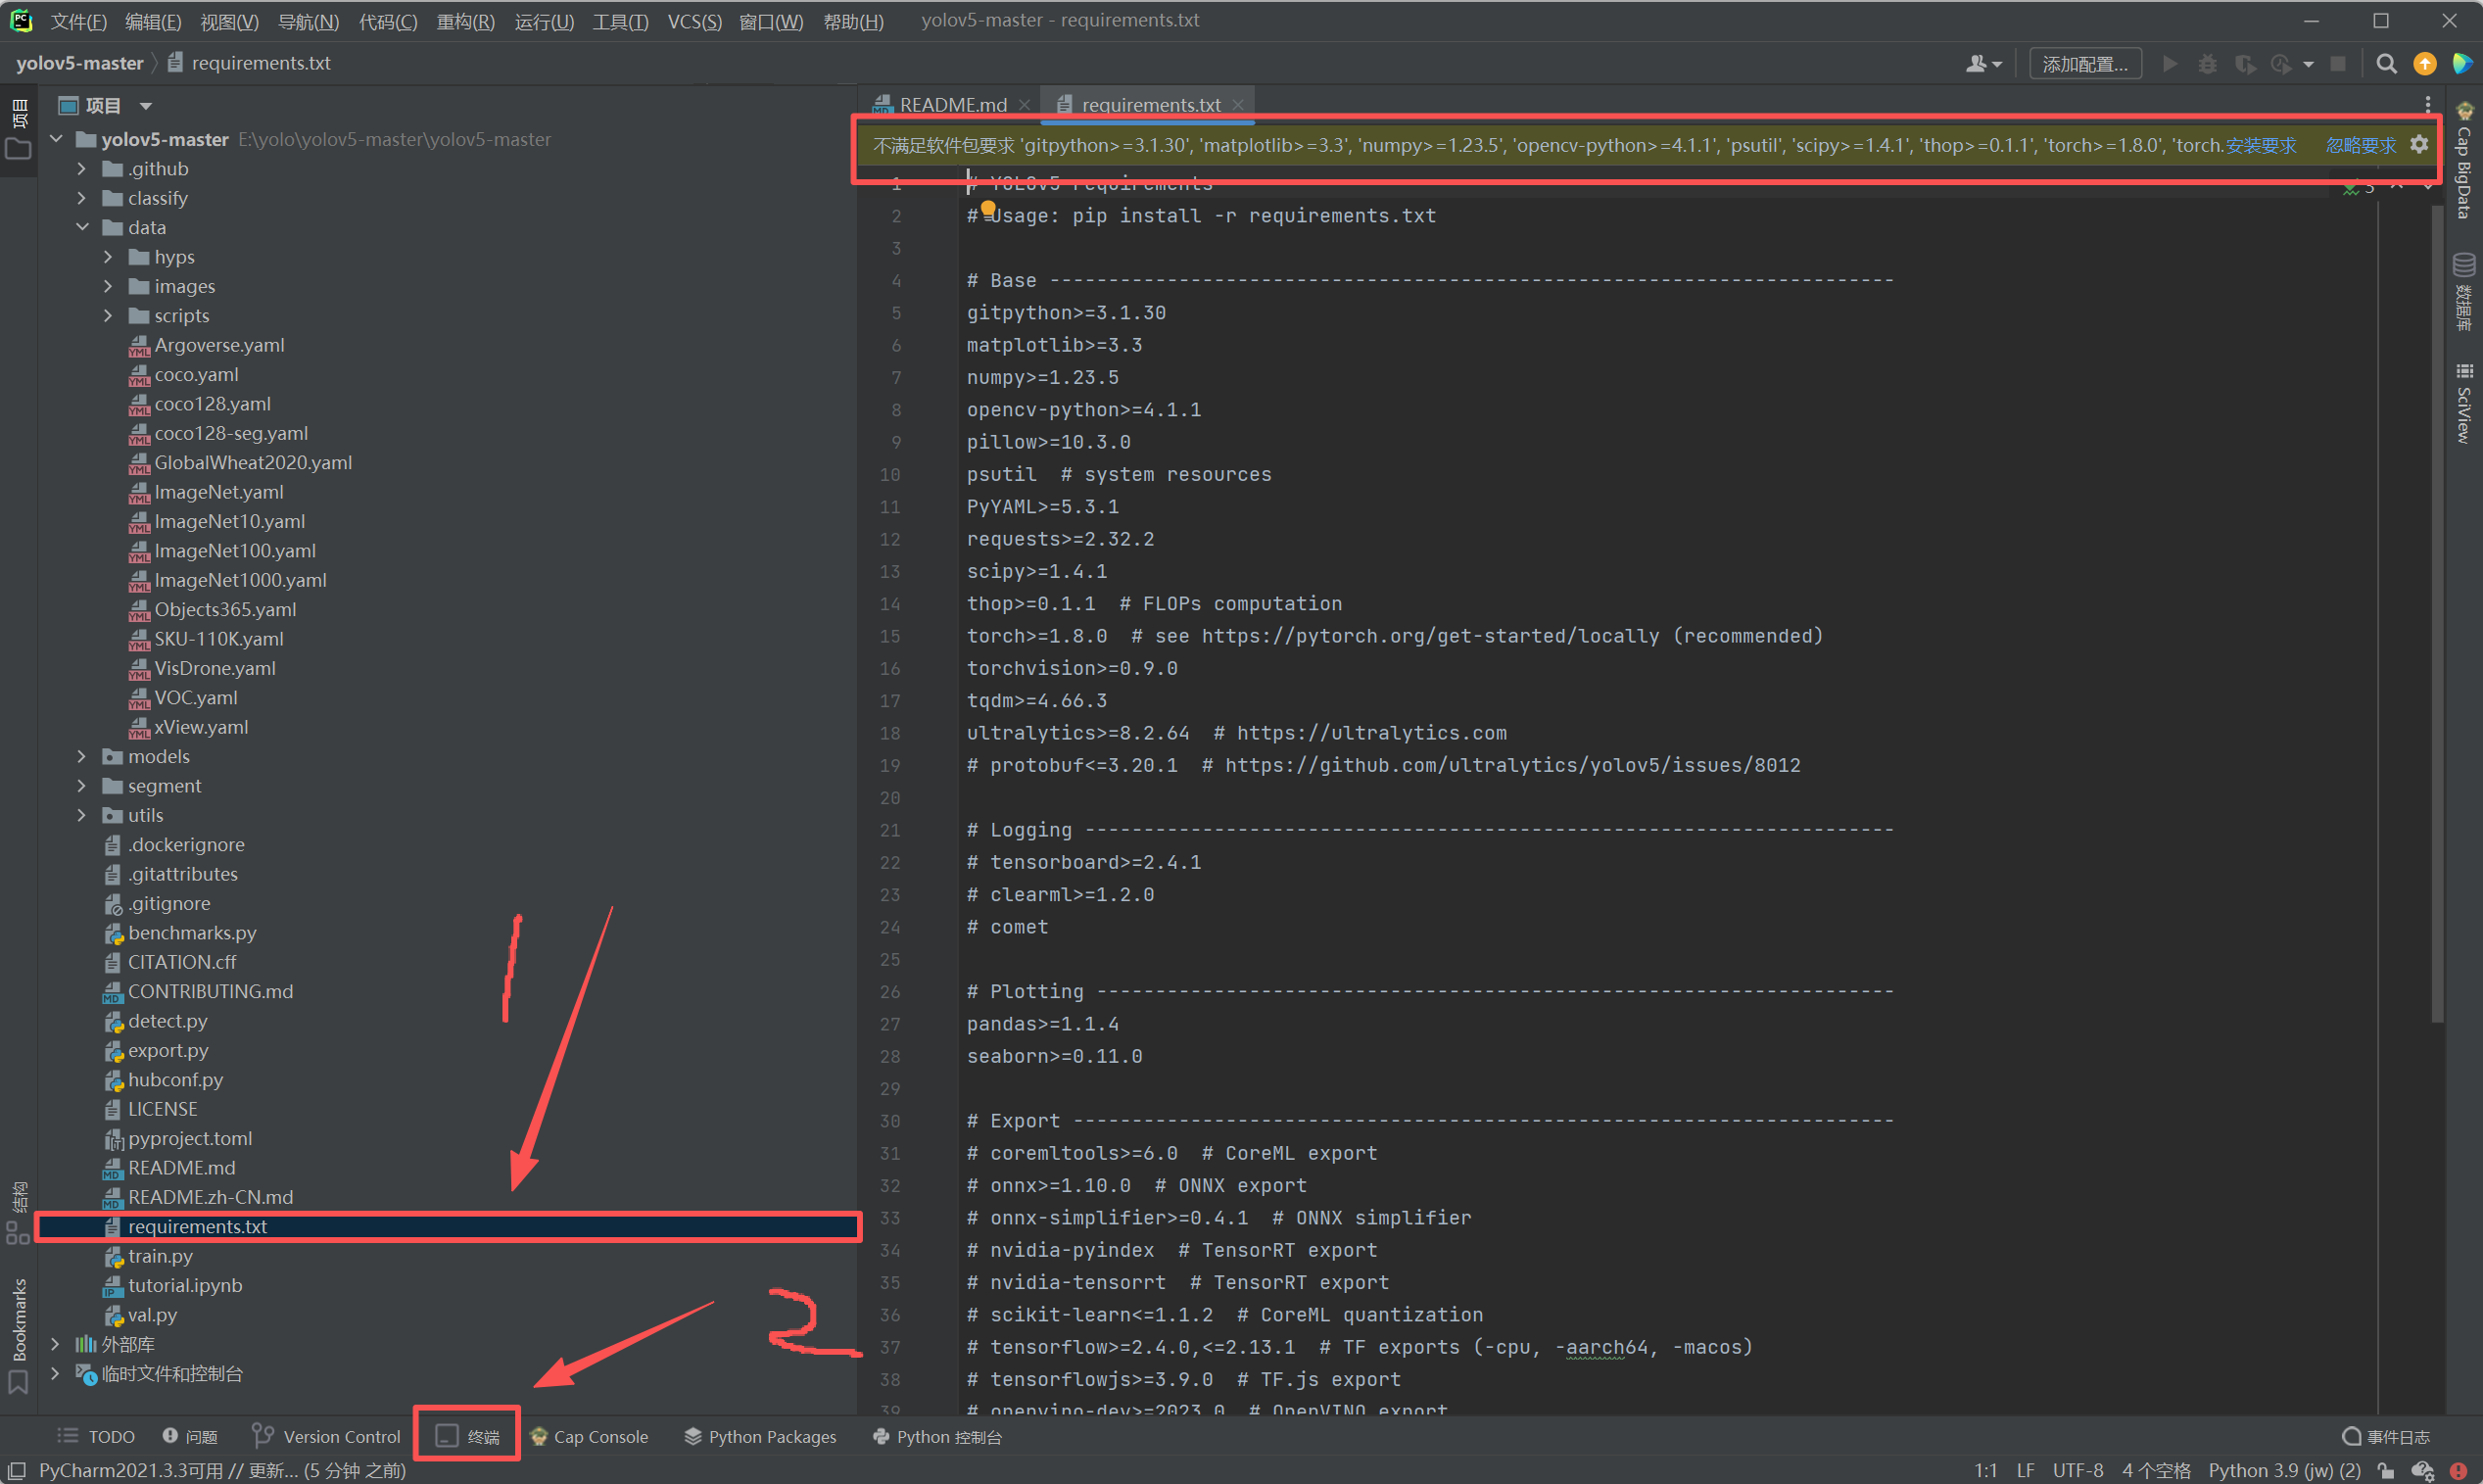Screen dimensions: 2483x1484
Task: Expand the models folder
Action: [x=82, y=756]
